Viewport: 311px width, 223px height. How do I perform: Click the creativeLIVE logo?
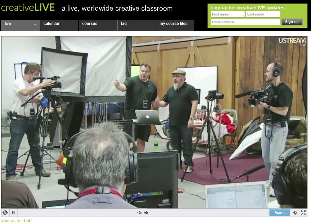pos(28,7)
